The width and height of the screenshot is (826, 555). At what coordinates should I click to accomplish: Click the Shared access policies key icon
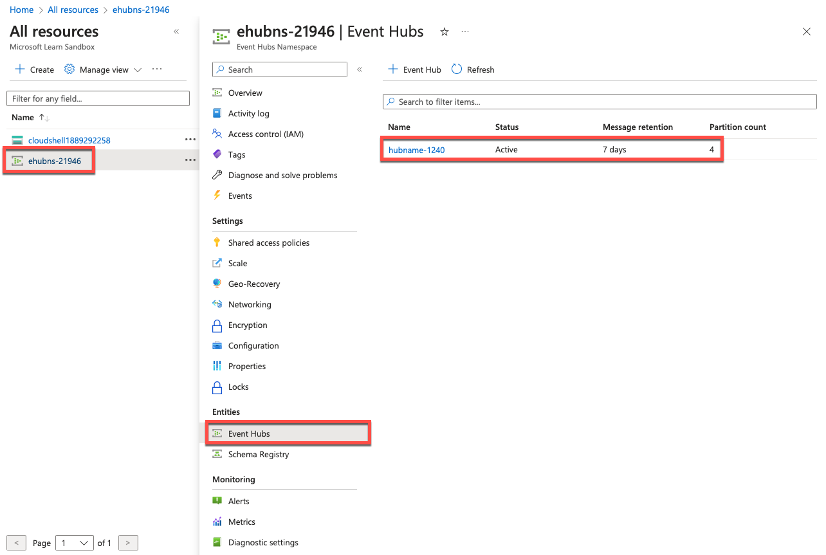[x=217, y=242]
